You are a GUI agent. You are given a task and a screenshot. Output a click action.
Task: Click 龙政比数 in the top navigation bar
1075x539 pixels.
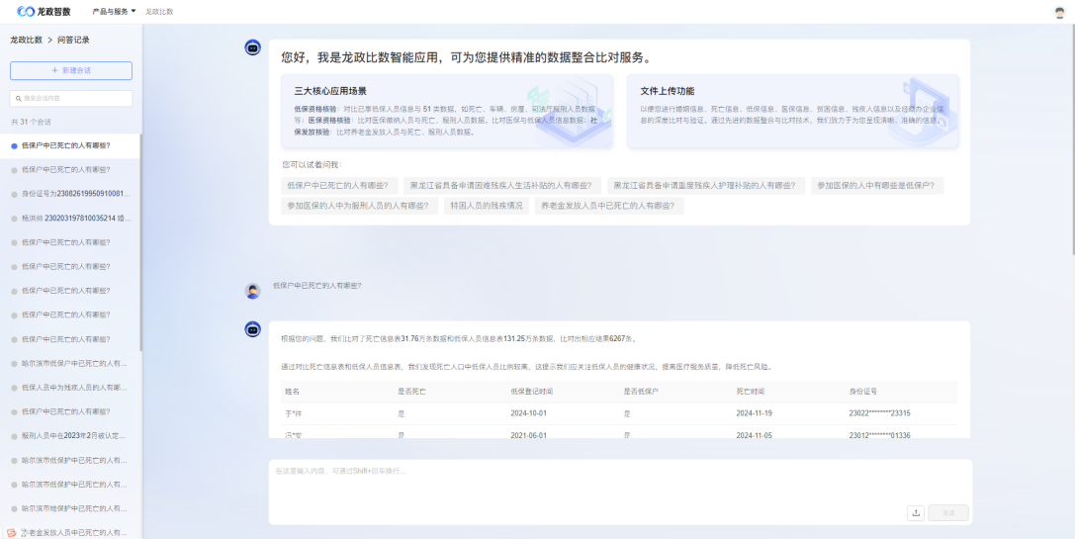click(159, 12)
